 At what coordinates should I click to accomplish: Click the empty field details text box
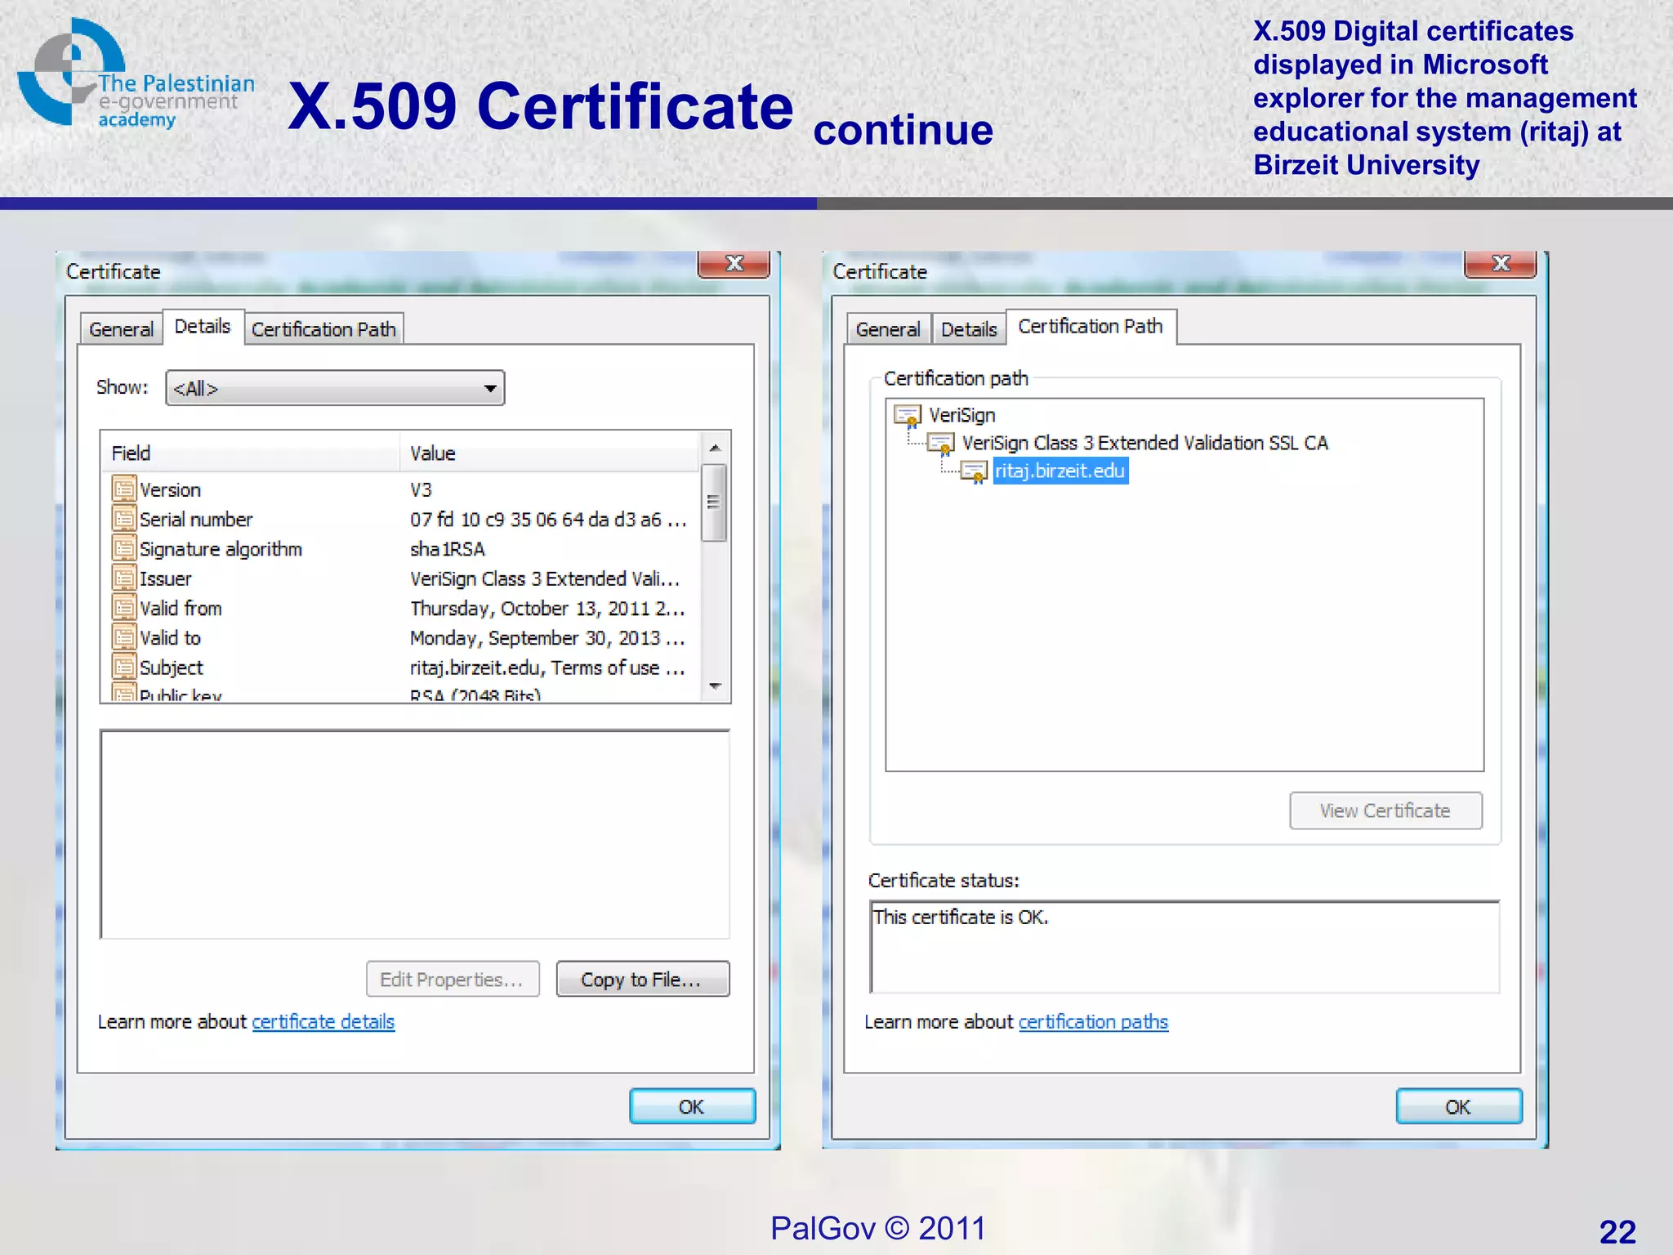[415, 834]
